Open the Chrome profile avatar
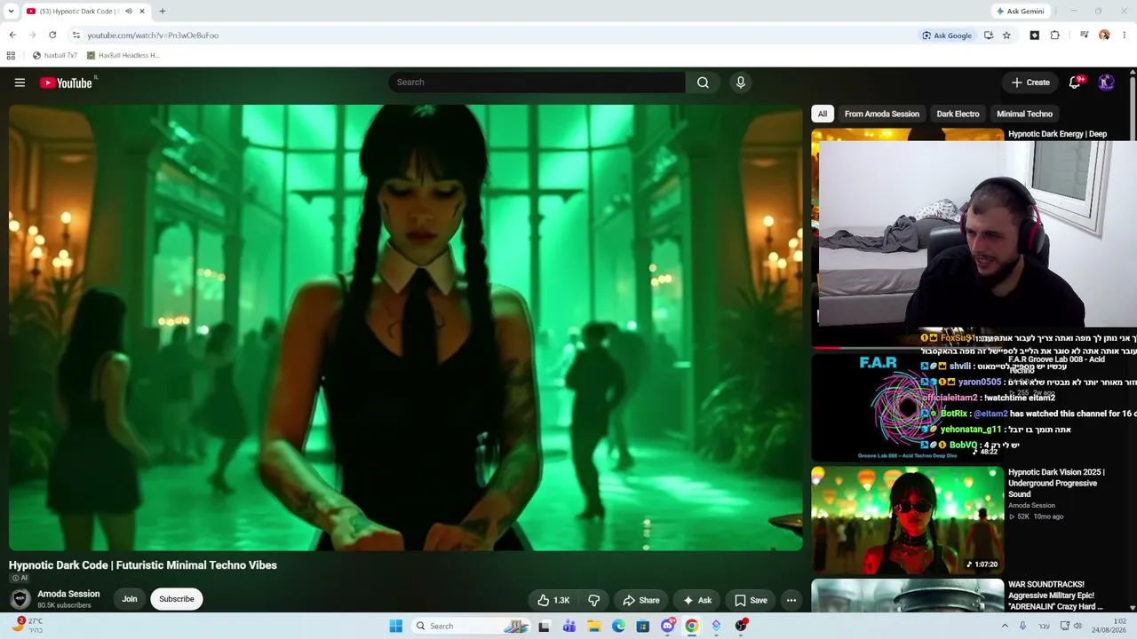Image resolution: width=1137 pixels, height=639 pixels. pos(1104,35)
